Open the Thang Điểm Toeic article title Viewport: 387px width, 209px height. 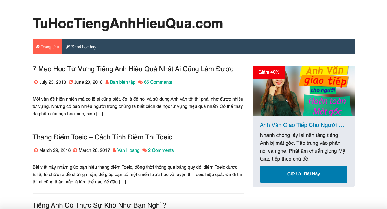(x=102, y=137)
